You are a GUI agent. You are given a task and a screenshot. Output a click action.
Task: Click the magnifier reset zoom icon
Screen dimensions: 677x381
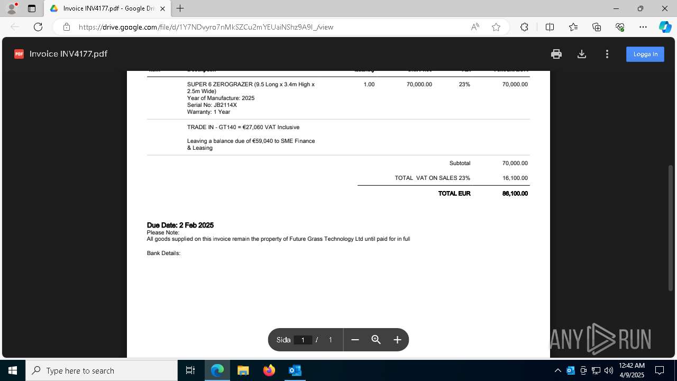[x=376, y=340]
